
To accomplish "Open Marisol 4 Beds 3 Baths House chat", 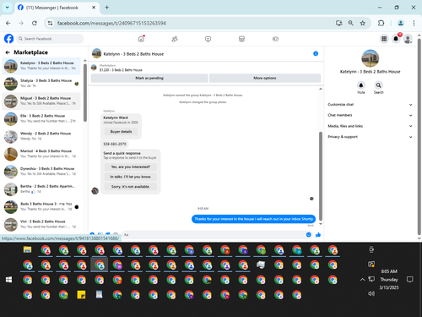I will pyautogui.click(x=41, y=154).
